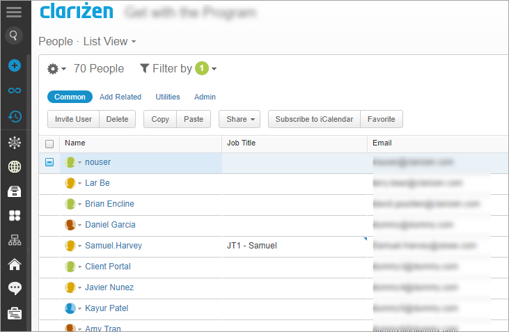Open the Share button dropdown

pyautogui.click(x=240, y=119)
